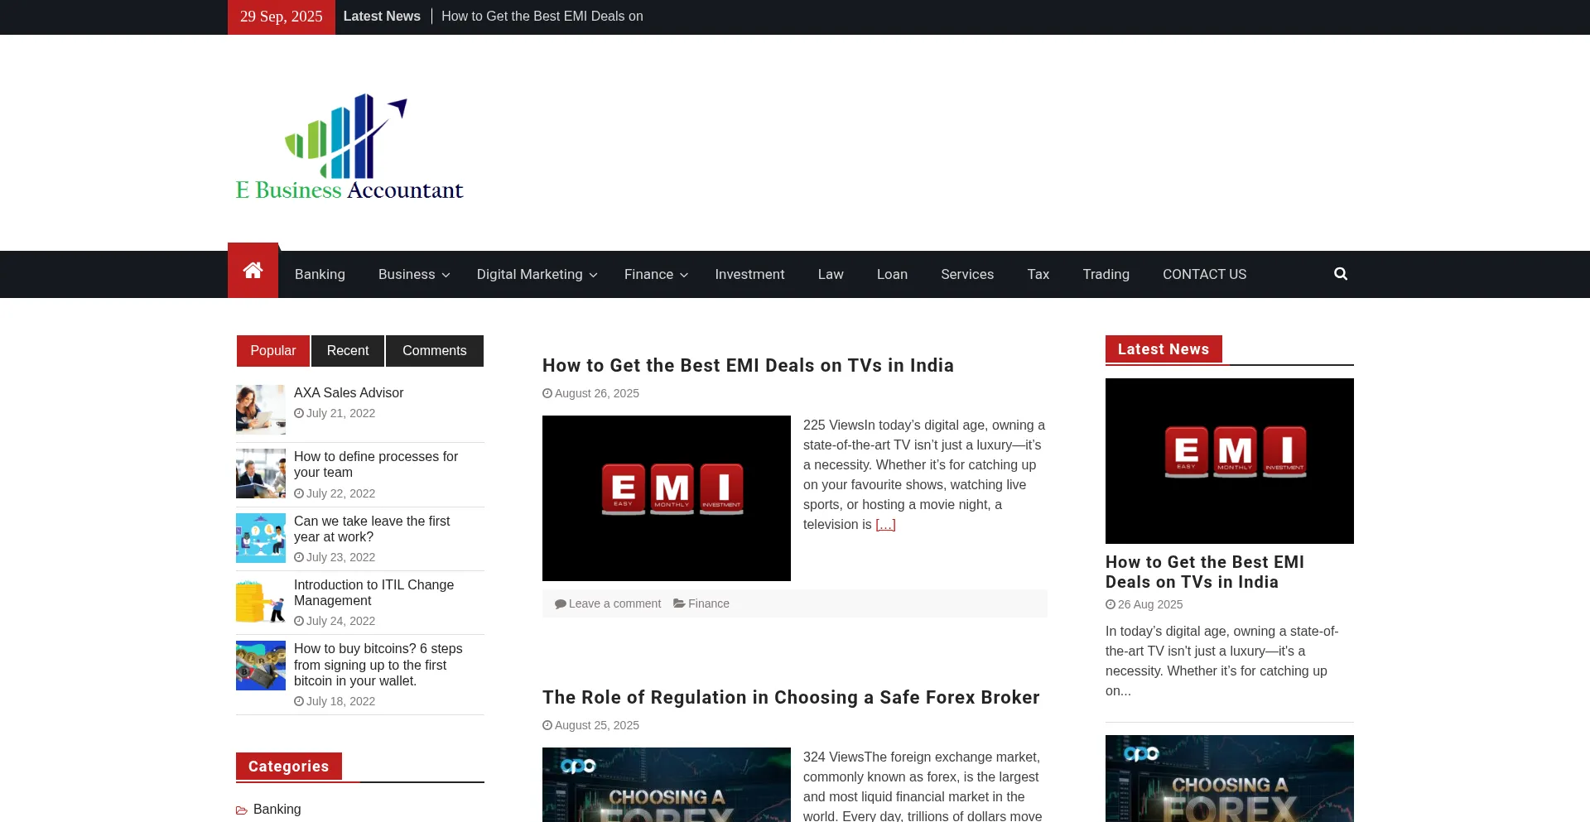Click the folder icon beside Finance tag
Image resolution: width=1590 pixels, height=822 pixels.
coord(679,603)
